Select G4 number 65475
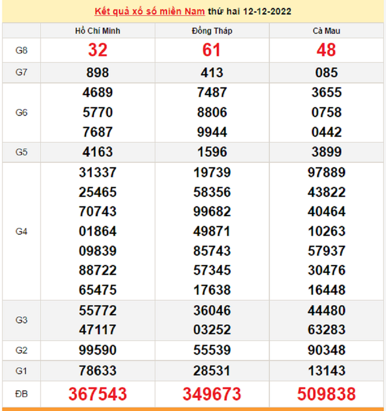This screenshot has height=411, width=386. click(98, 290)
